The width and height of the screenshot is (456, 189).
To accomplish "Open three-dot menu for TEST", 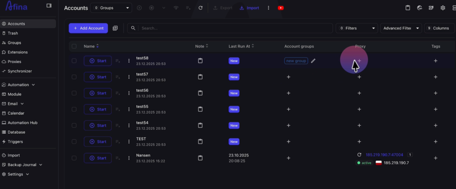I will click(129, 142).
